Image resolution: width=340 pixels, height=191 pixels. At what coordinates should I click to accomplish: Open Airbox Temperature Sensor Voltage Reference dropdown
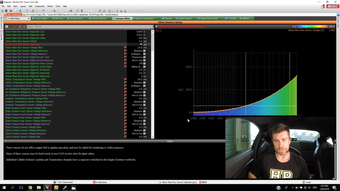pos(144,83)
